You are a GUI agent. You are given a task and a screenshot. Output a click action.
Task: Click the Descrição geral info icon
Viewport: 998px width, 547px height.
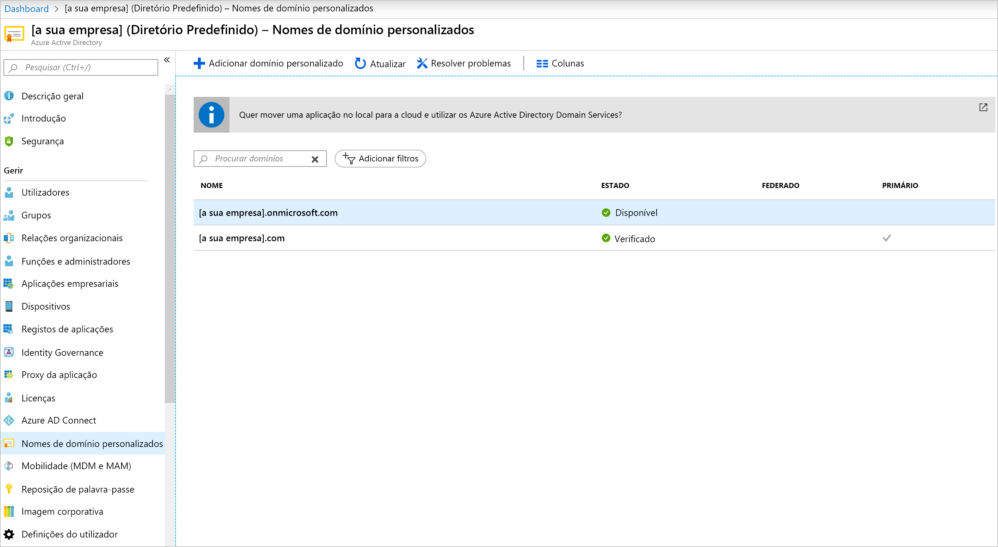[9, 96]
